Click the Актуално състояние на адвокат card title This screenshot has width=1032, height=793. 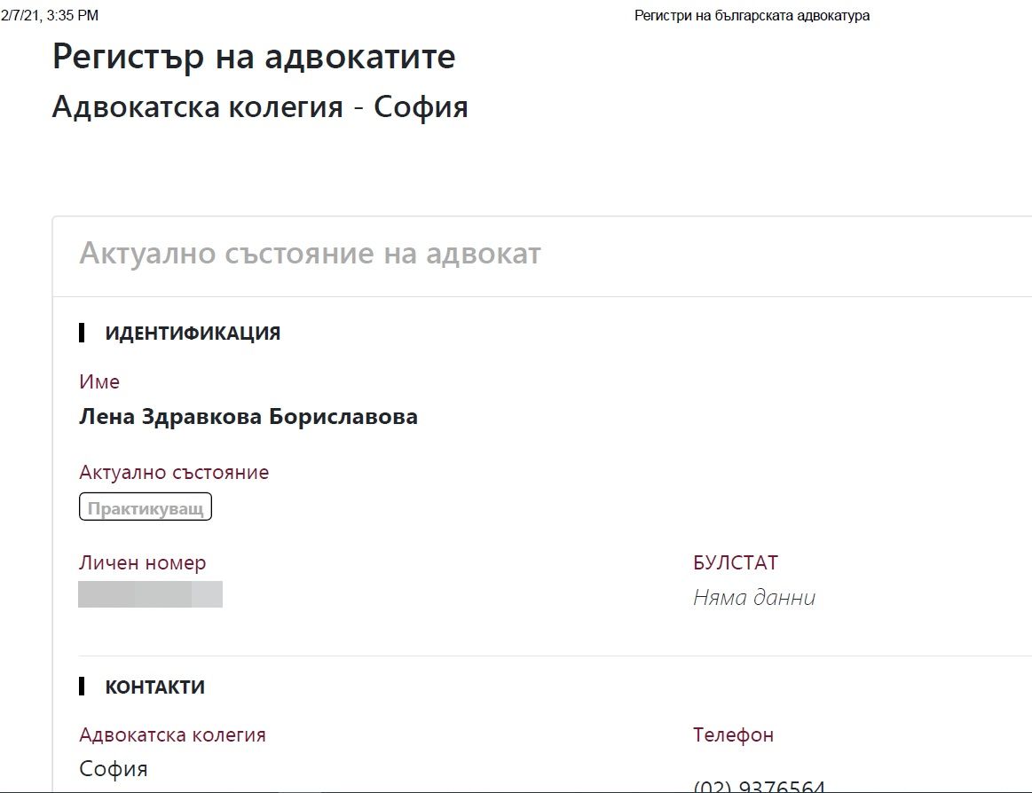click(310, 254)
